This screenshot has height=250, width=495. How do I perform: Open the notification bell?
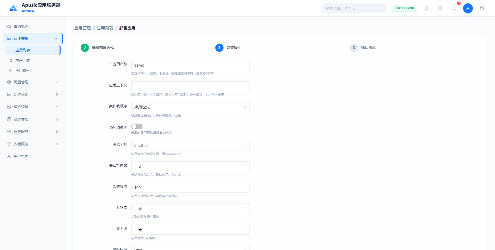pos(454,8)
